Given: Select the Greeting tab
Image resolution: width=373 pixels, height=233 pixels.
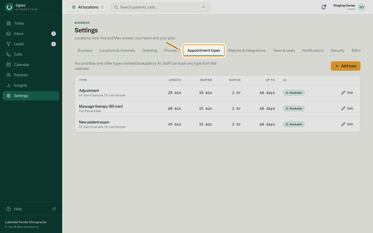Looking at the screenshot, I should click(149, 50).
